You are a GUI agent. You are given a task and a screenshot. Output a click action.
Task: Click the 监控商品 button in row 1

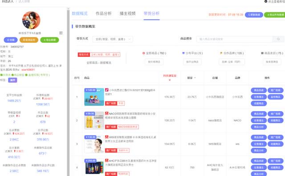coord(276,97)
